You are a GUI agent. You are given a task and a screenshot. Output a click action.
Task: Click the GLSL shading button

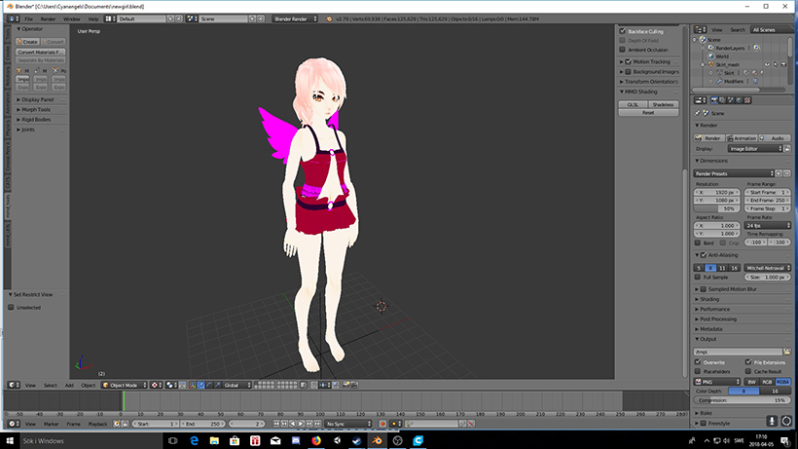[634, 104]
